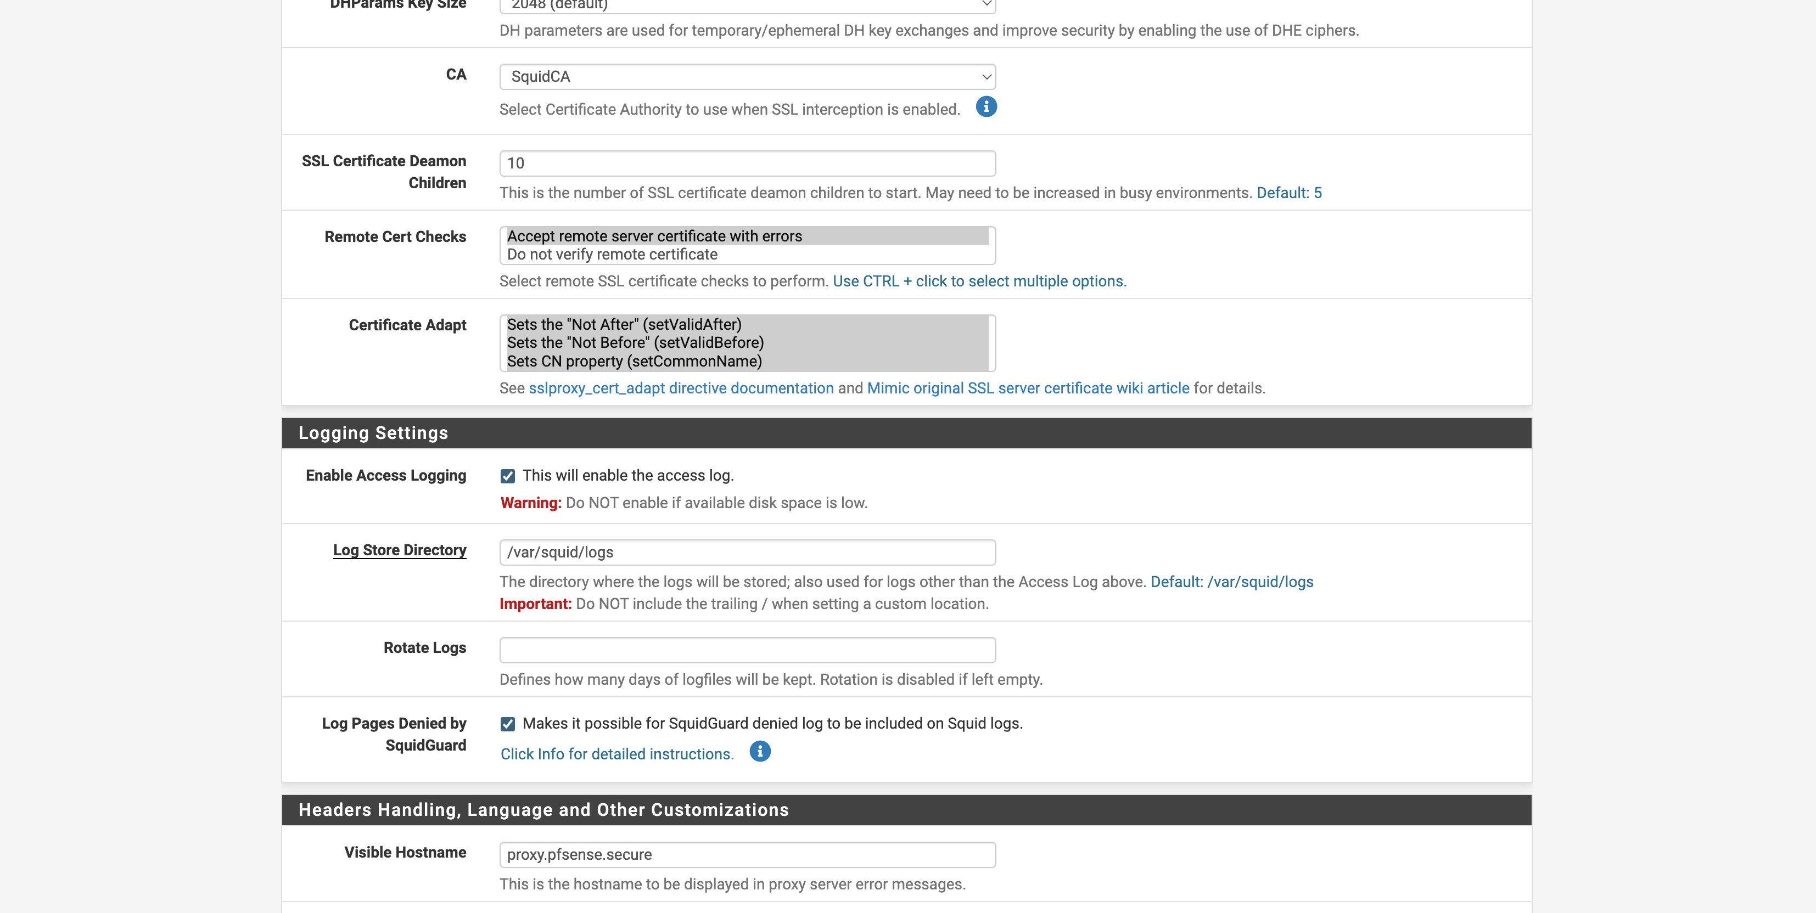This screenshot has height=913, width=1816.
Task: Uncheck Log Pages Denied by SquidGuard
Action: coord(508,724)
